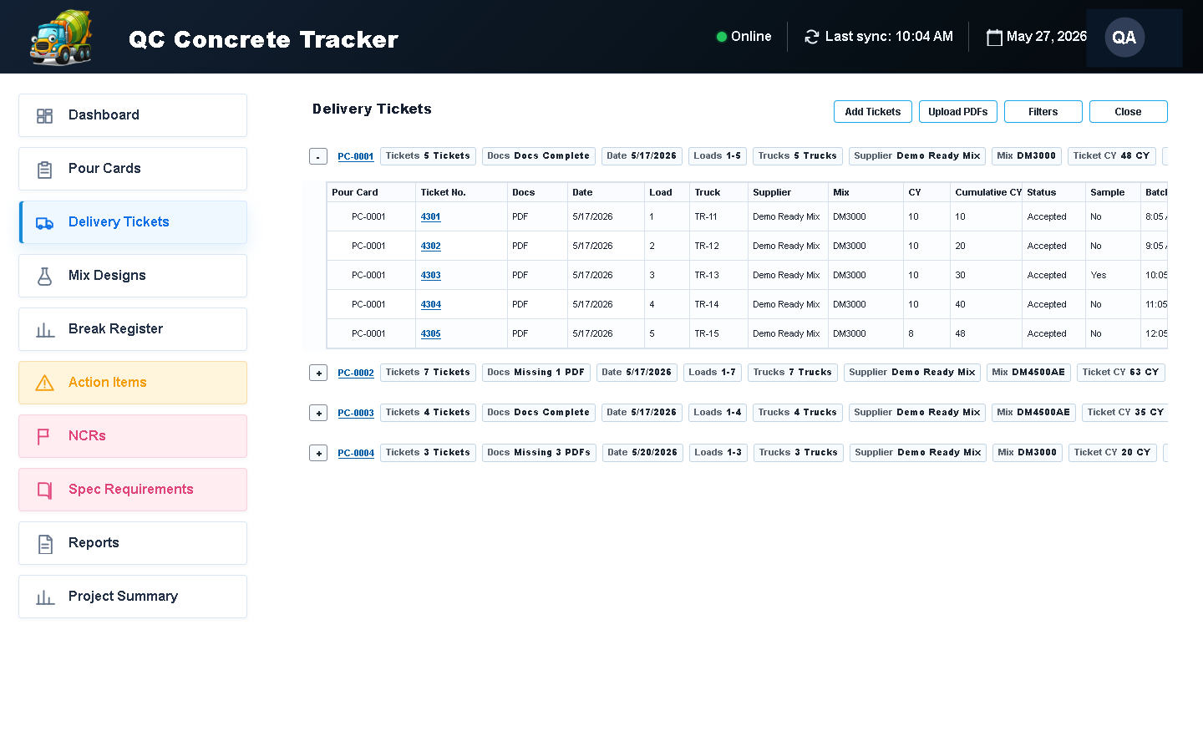Open pour card link PC-0001
Screen dimensions: 1203x752
[x=356, y=156]
